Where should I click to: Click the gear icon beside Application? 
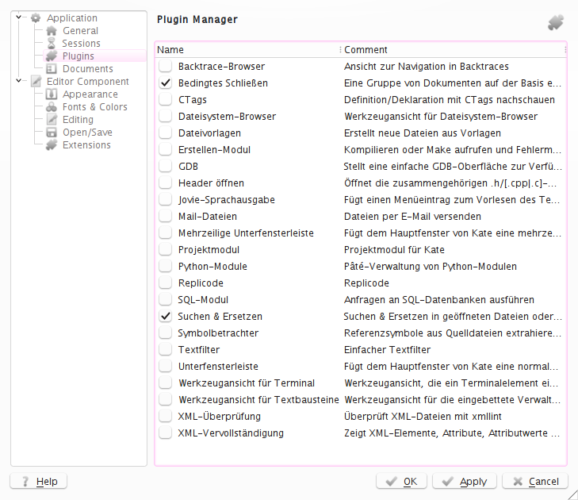click(36, 17)
